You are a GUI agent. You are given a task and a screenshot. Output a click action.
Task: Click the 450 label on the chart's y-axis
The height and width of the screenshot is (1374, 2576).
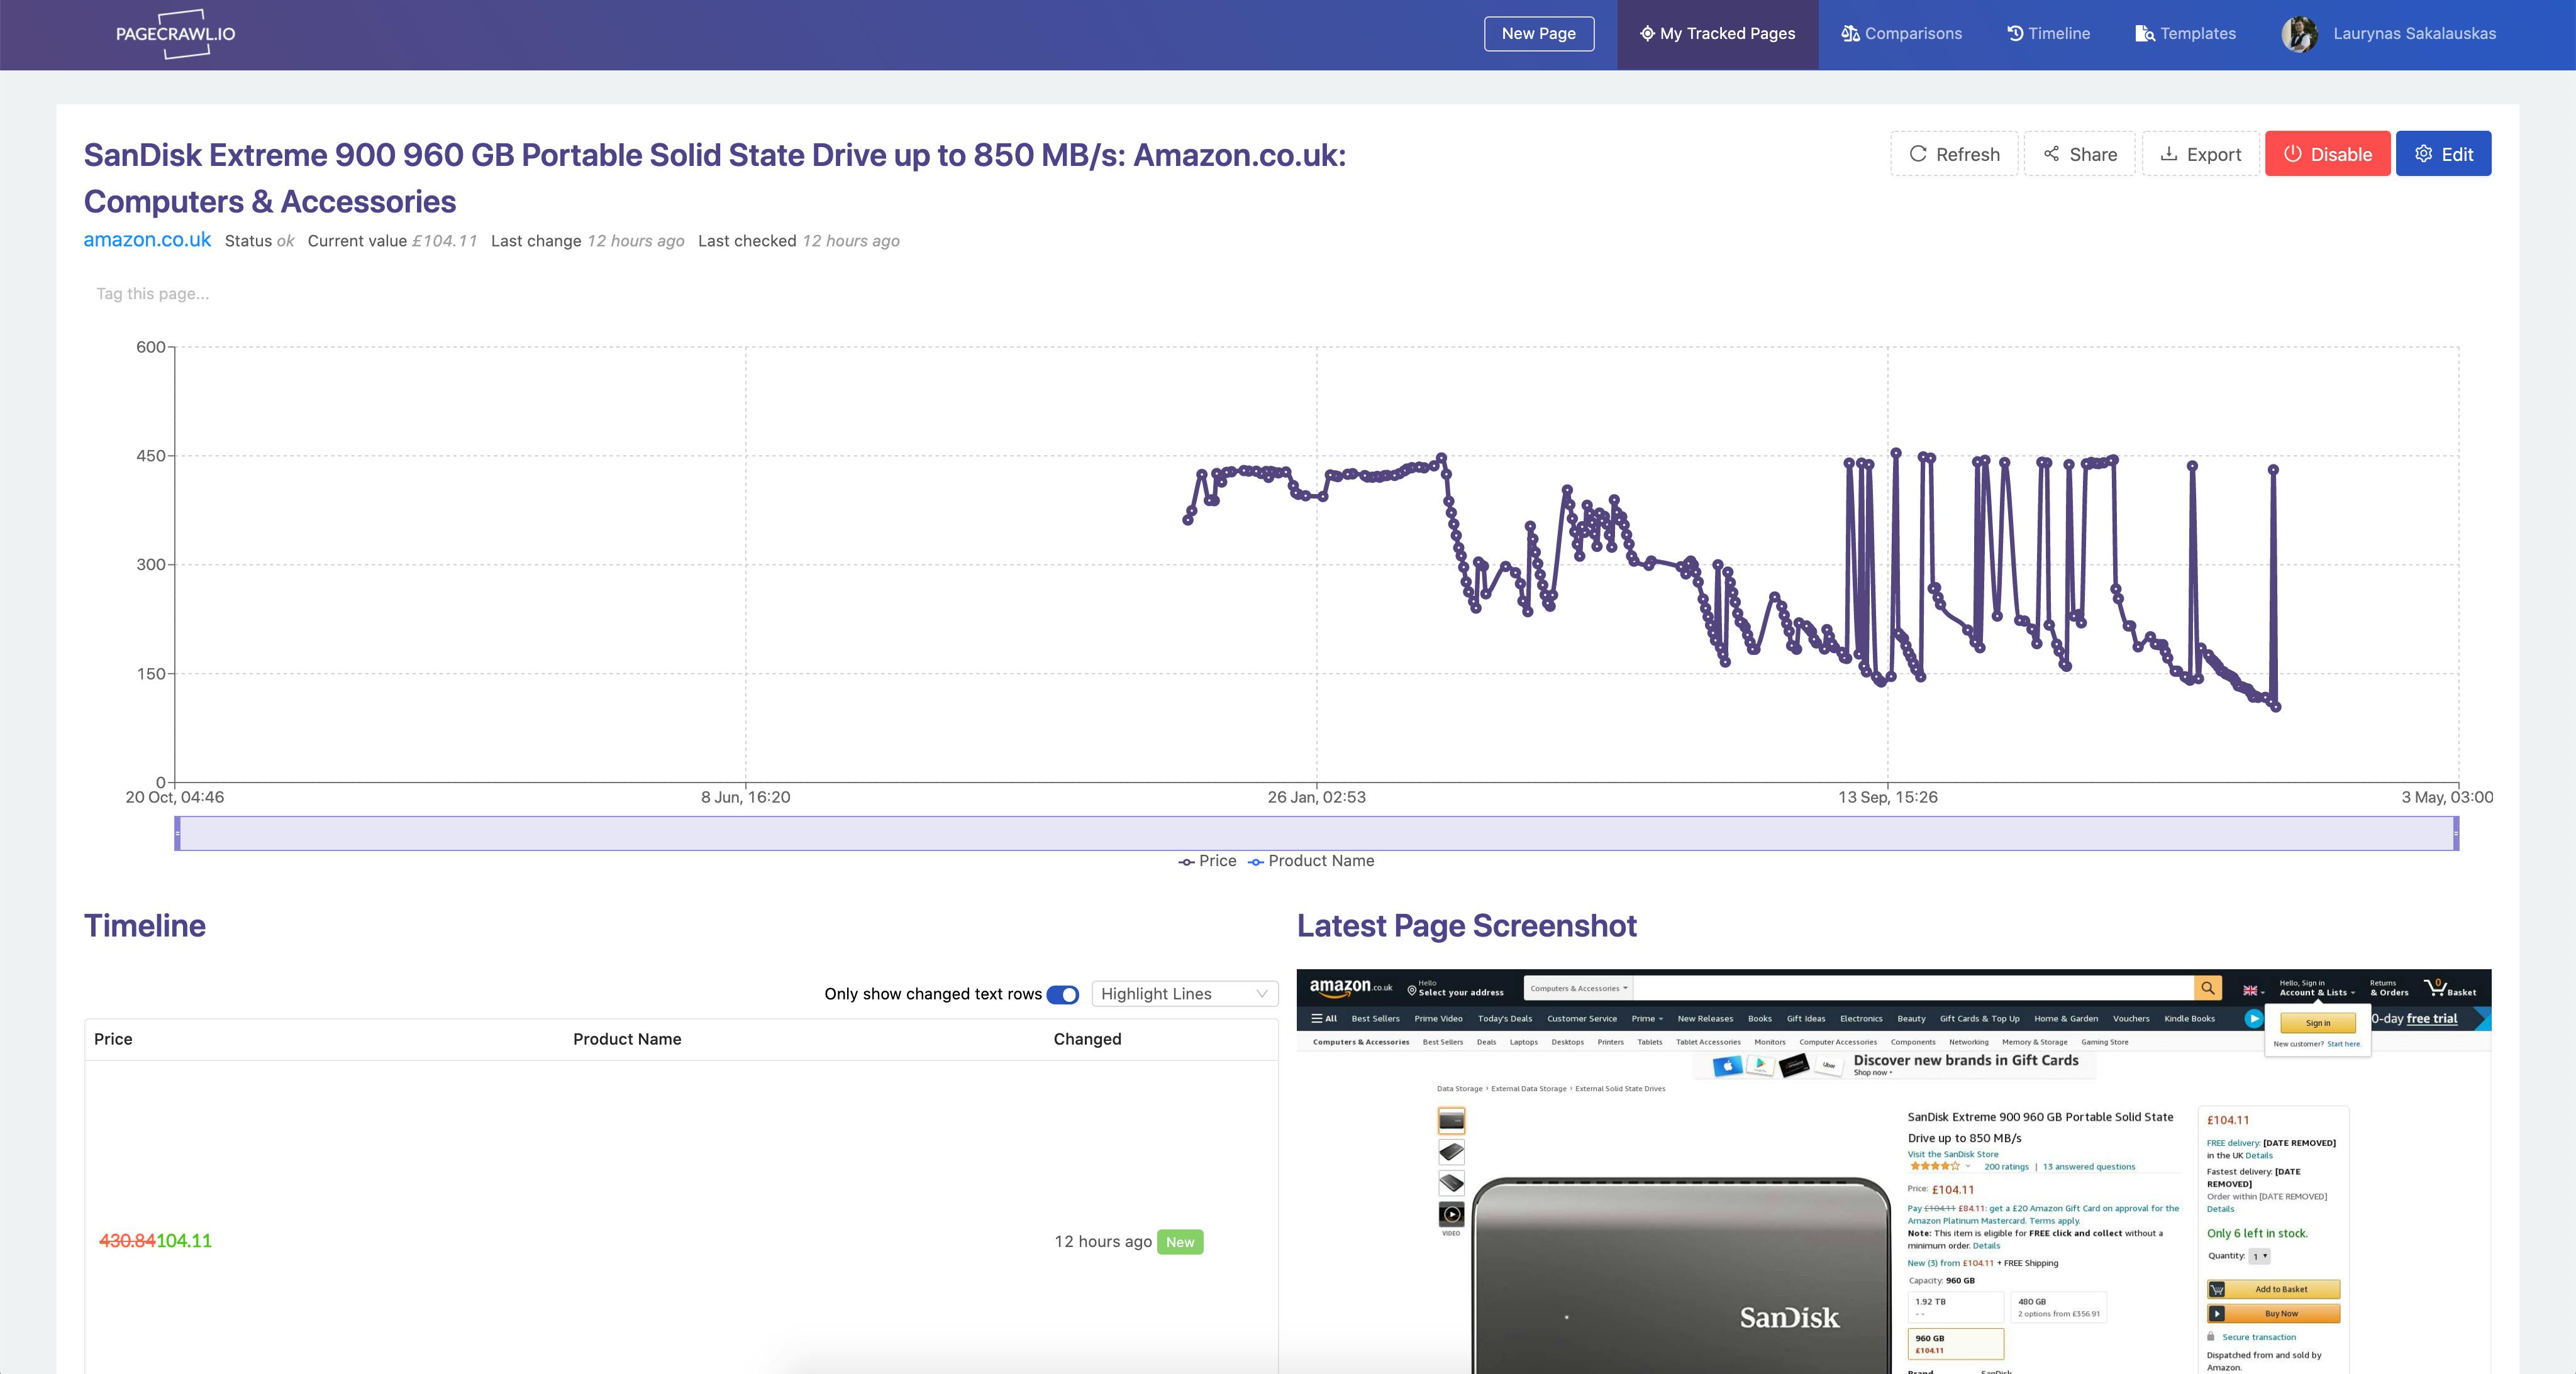pos(151,456)
